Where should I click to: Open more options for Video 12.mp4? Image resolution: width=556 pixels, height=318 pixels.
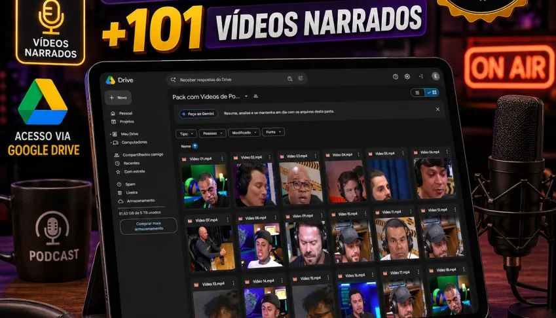pyautogui.click(x=455, y=209)
